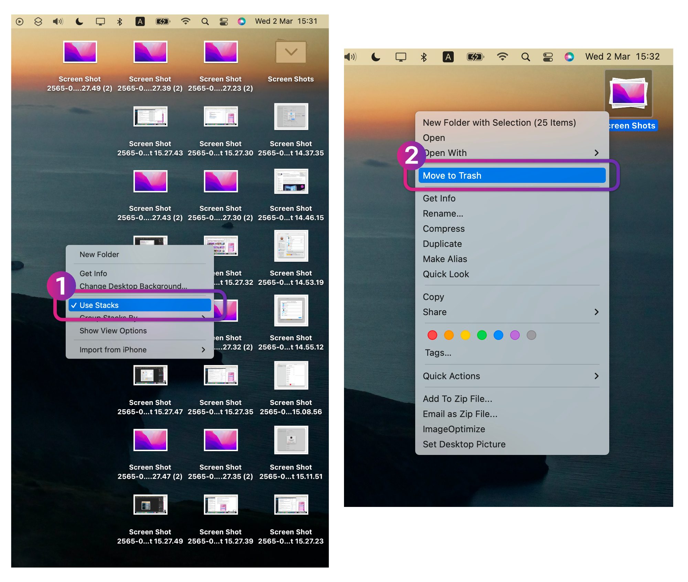688x582 pixels.
Task: Apply the red color tag
Action: click(x=432, y=335)
